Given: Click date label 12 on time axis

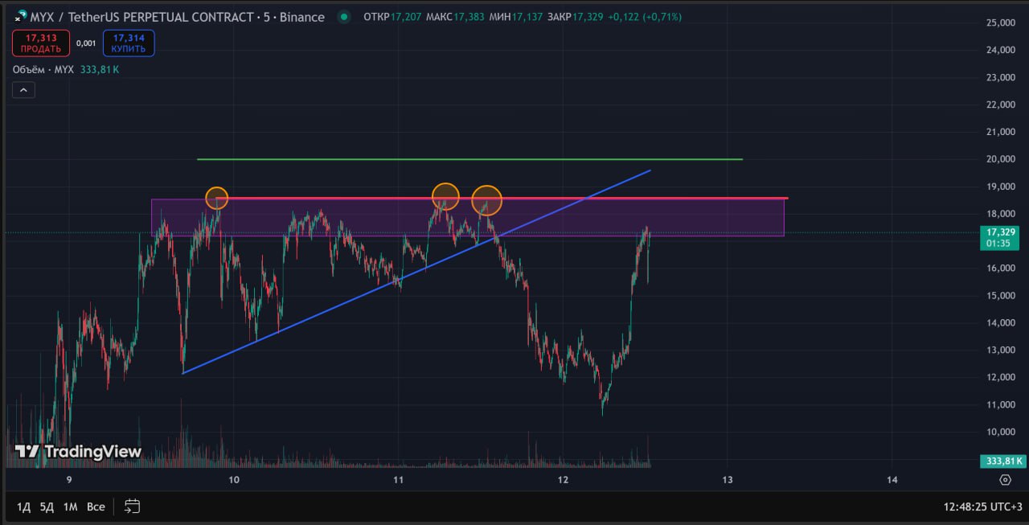Looking at the screenshot, I should (x=563, y=480).
